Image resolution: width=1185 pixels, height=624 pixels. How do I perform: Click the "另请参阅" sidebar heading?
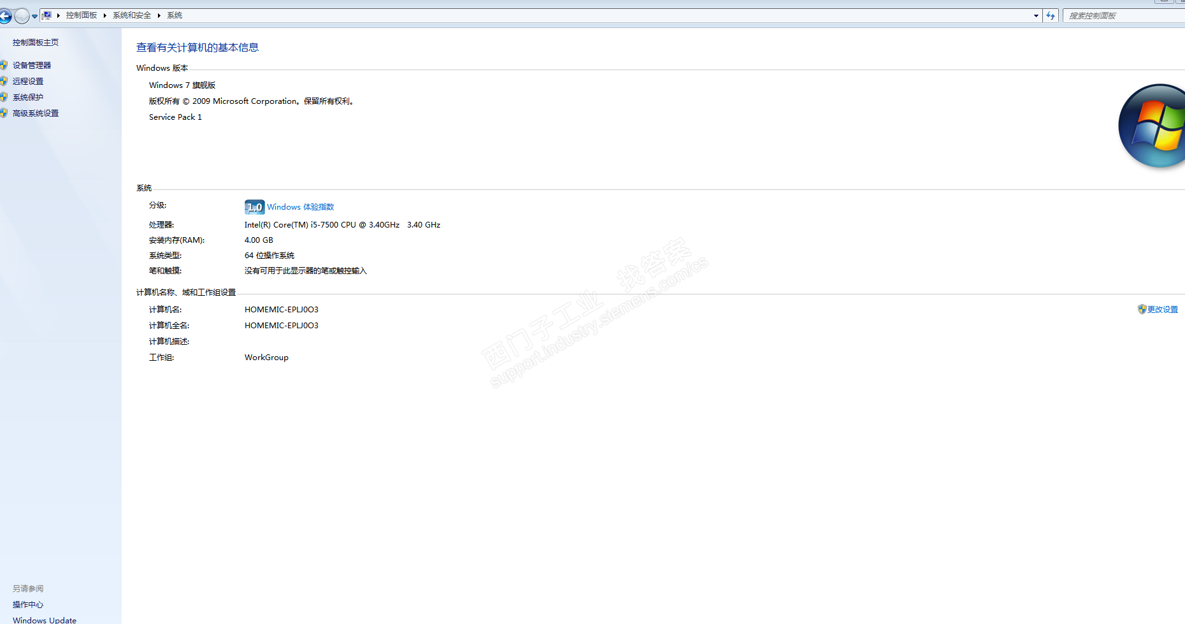click(x=28, y=589)
